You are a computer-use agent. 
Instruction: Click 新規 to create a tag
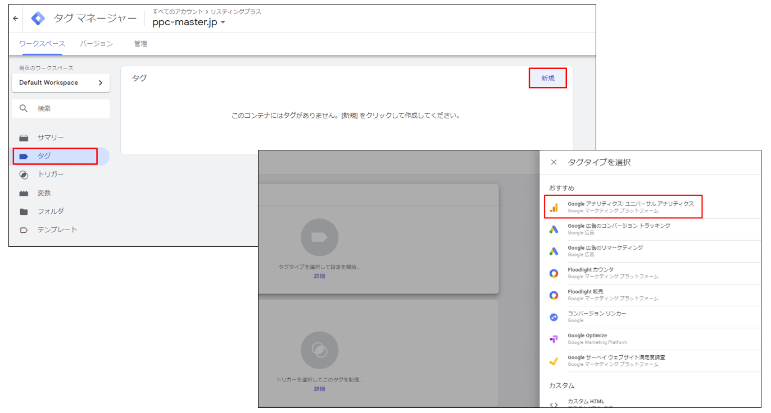coord(548,78)
